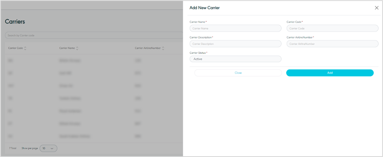Image resolution: width=383 pixels, height=157 pixels.
Task: Click the Search by Carrier code box
Action: tap(94, 35)
